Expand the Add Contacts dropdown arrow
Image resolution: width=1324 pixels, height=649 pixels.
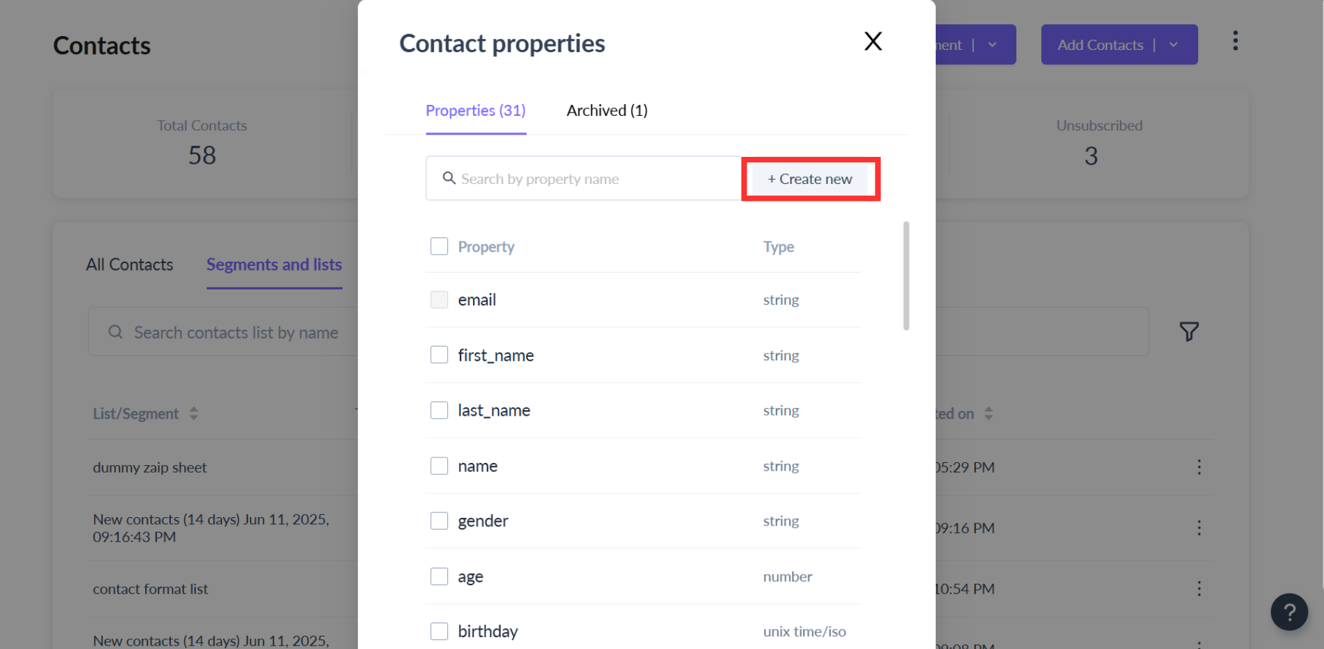point(1173,45)
